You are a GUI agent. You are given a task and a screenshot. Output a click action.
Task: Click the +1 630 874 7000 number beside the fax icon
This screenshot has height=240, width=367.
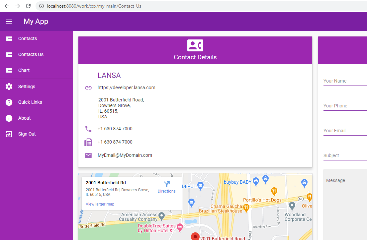point(115,142)
